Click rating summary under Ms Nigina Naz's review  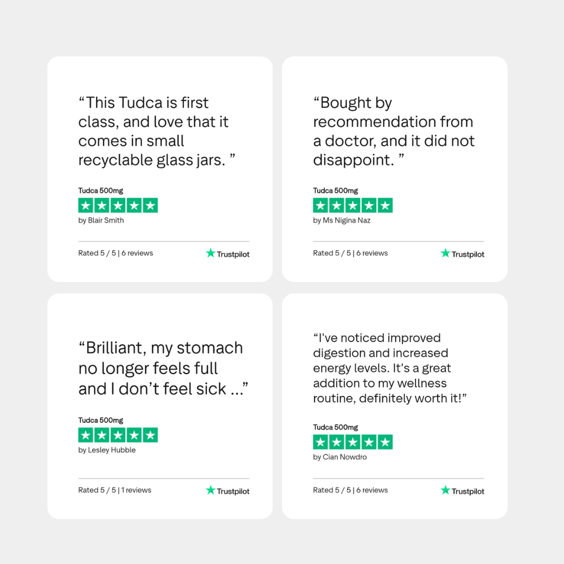click(350, 253)
